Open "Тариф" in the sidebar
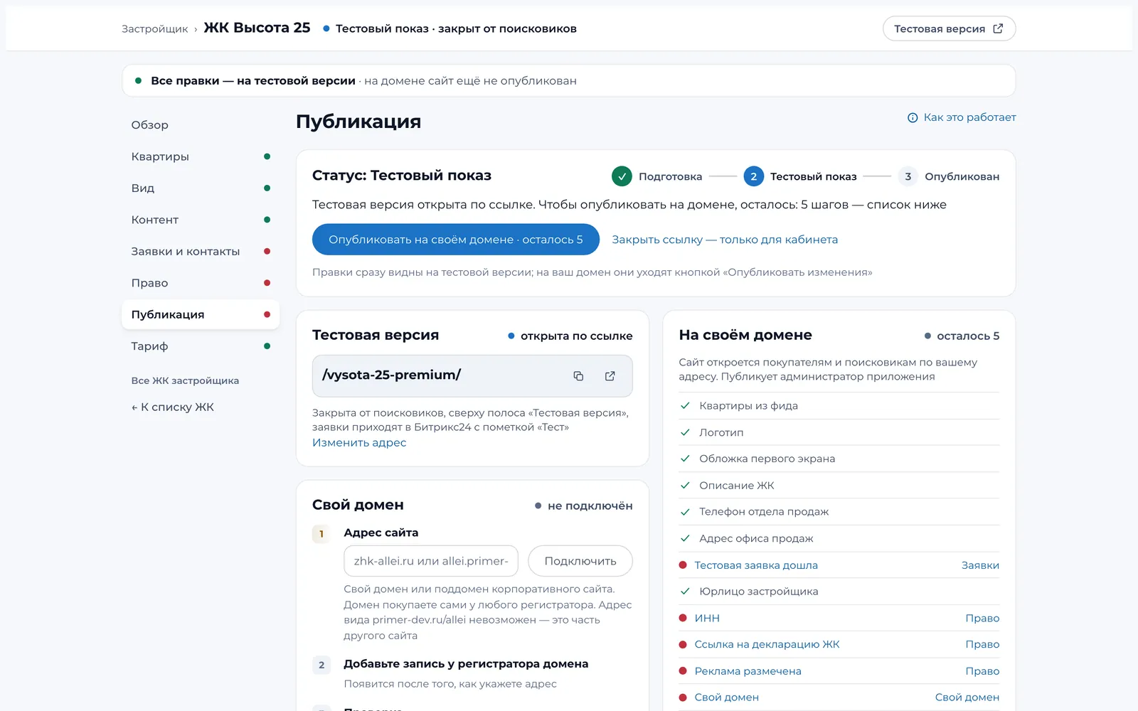This screenshot has height=711, width=1138. coord(201,346)
